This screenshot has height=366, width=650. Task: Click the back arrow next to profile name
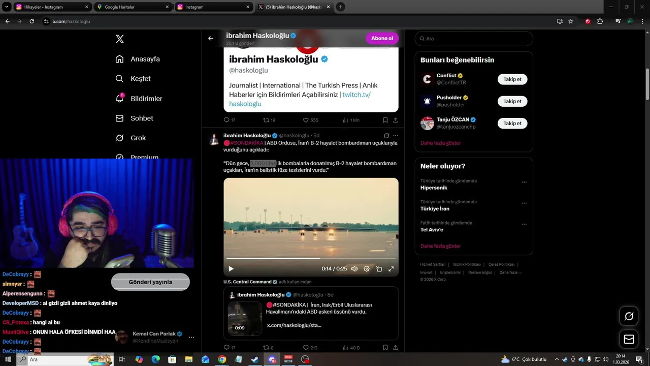(211, 38)
